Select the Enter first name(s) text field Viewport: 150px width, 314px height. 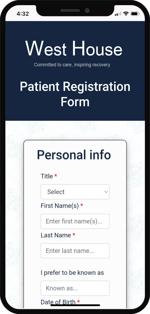(75, 221)
